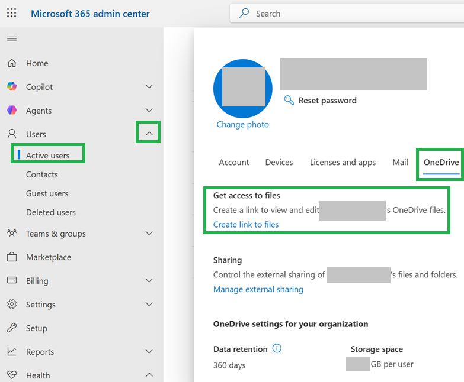Click the Billing credit card icon
This screenshot has width=464, height=382.
(12, 280)
